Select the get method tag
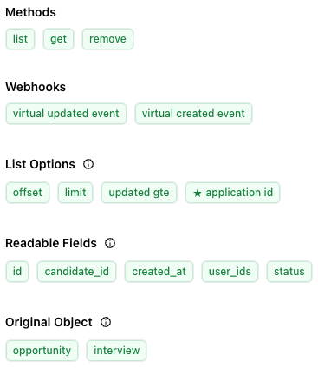 [58, 39]
